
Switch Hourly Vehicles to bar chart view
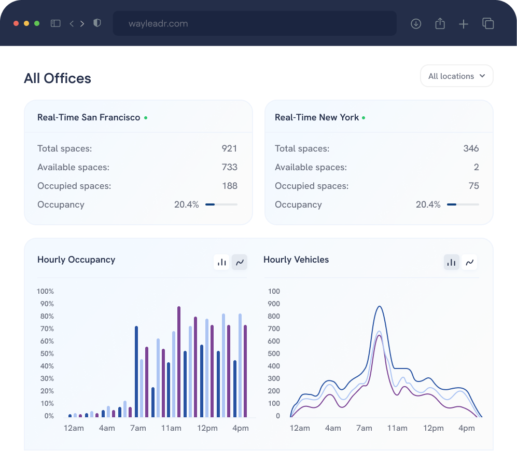point(452,262)
